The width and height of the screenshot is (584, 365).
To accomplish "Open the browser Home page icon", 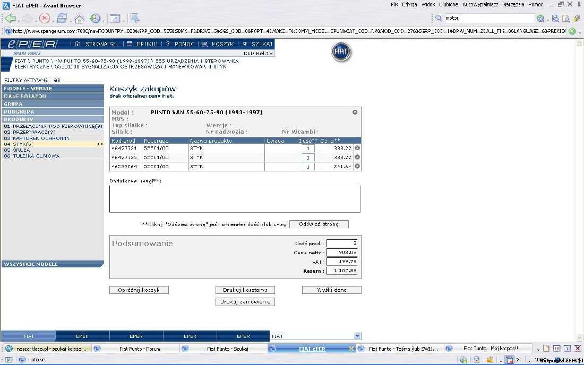I will tap(79, 18).
